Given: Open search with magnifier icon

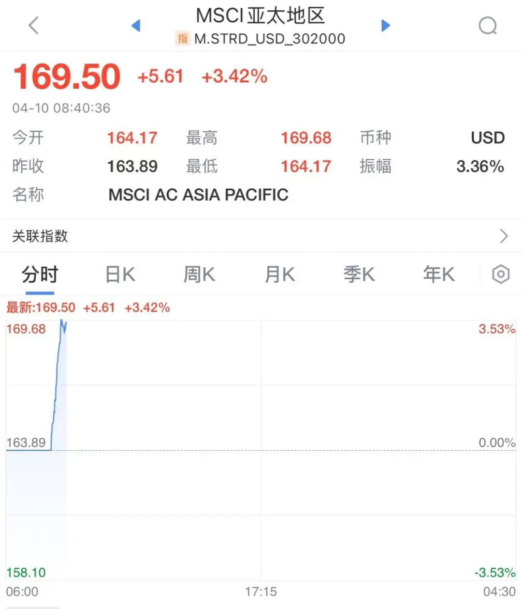Looking at the screenshot, I should click(x=487, y=26).
